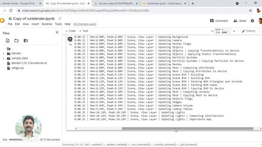Open the Comment button
The height and width of the screenshot is (147, 262).
point(219,21)
